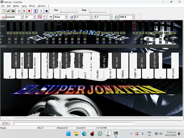
Task: Click the blue exclamation mark icon
Action: coord(35,11)
